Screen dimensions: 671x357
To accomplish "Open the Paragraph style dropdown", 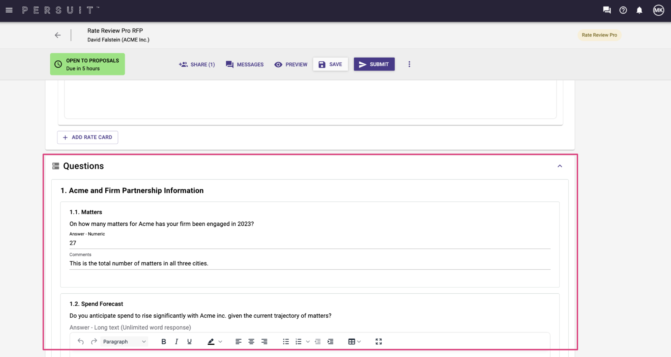I will [x=124, y=341].
